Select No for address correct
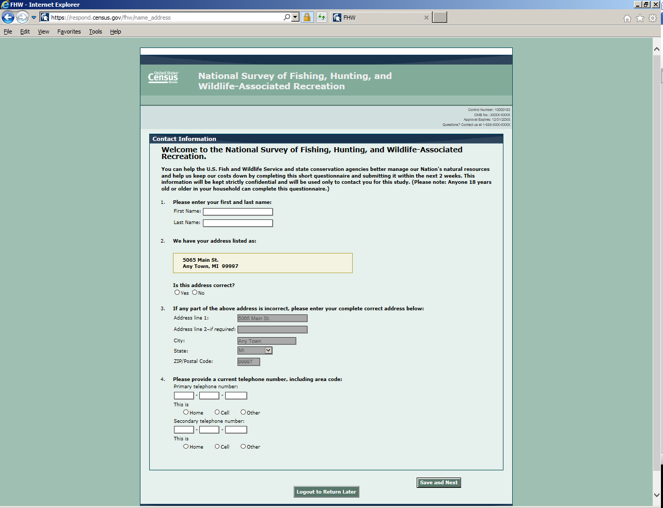 click(195, 293)
